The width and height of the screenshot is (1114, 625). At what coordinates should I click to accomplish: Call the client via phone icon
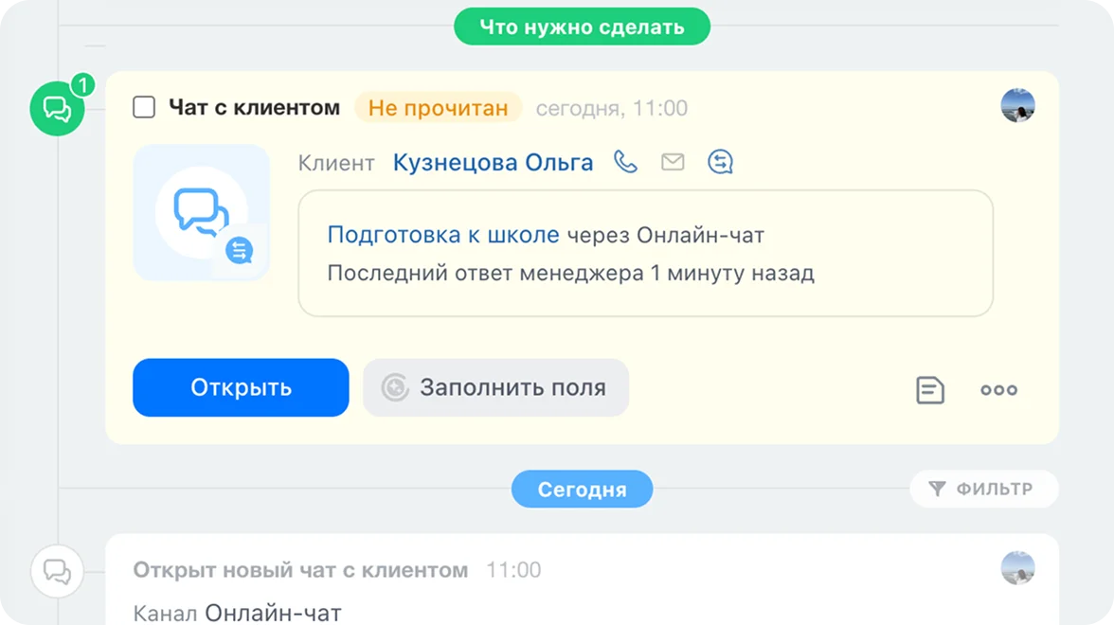coord(626,162)
